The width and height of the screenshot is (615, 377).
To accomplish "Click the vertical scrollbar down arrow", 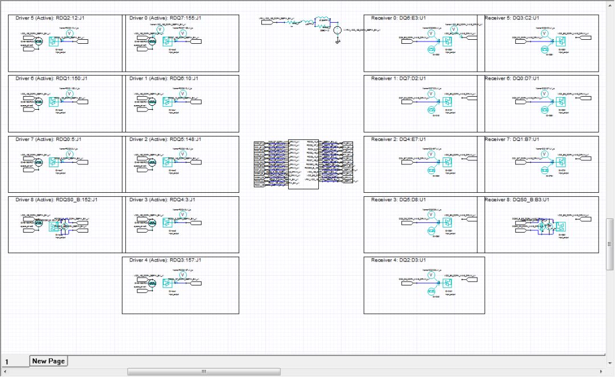I will 609,363.
